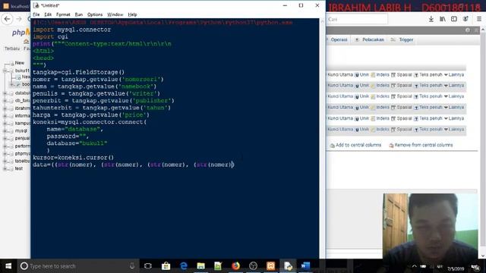Click the phpMyAdmin home icon
The height and width of the screenshot is (273, 486).
(x=26, y=42)
